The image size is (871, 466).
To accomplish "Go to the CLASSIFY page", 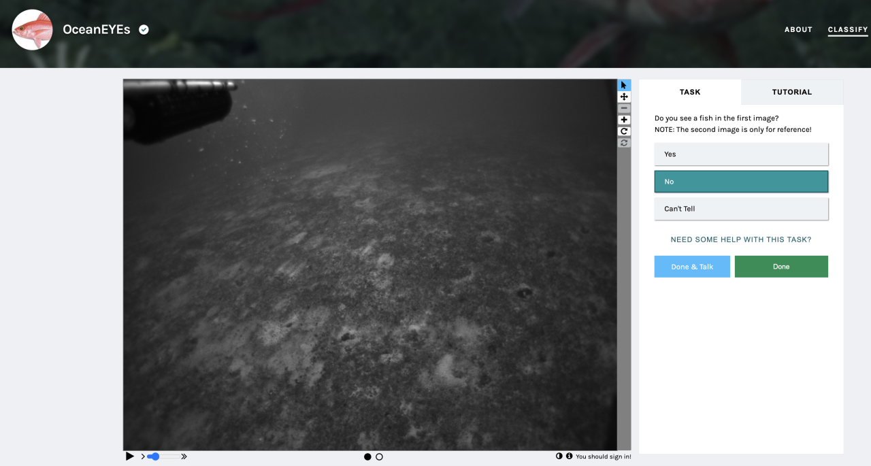I will pos(848,29).
